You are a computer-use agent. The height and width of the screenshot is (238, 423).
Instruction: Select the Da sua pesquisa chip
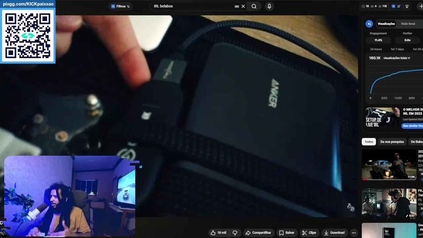coord(392,141)
